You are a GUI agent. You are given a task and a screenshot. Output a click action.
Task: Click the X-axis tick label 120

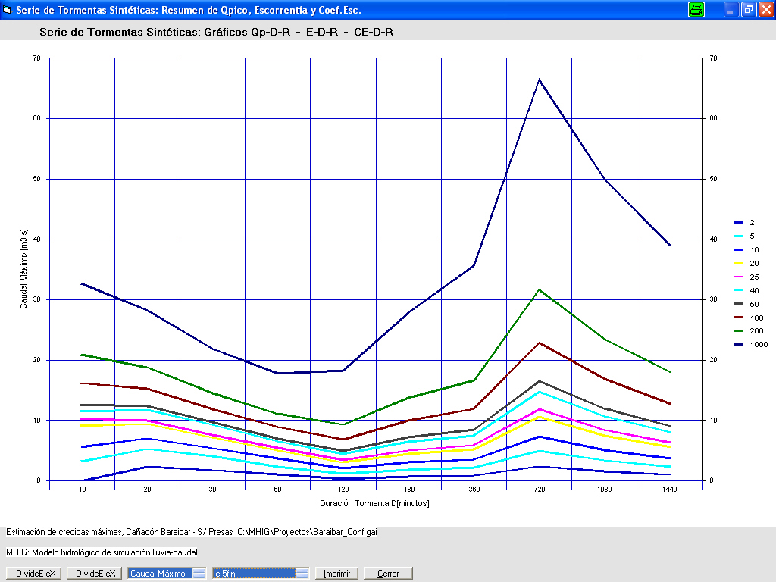pyautogui.click(x=343, y=490)
